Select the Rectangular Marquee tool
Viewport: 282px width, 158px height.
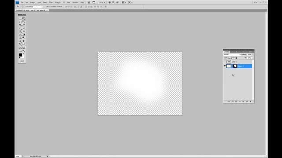[20, 18]
